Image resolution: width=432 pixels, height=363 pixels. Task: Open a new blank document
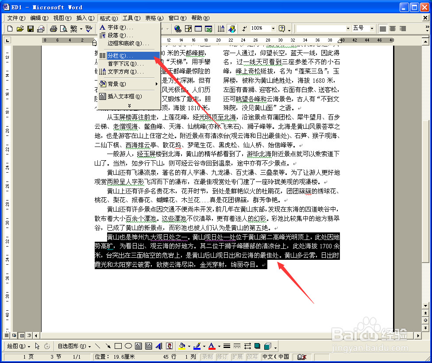(9, 28)
